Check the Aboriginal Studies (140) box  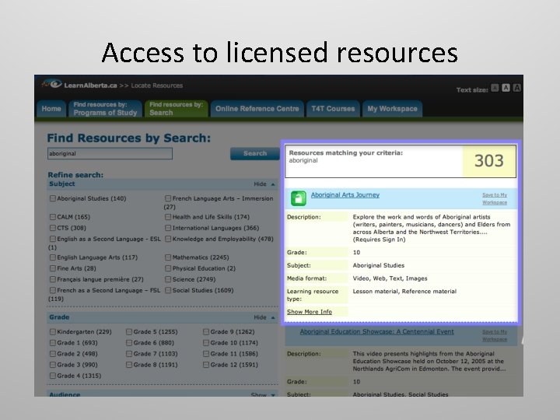[x=53, y=198]
